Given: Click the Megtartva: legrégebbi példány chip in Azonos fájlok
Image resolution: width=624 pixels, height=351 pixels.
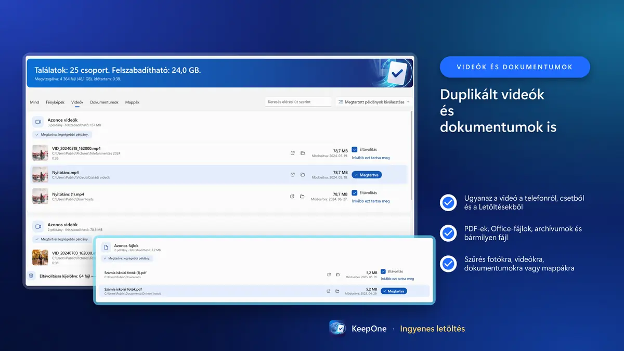Looking at the screenshot, I should [x=127, y=258].
